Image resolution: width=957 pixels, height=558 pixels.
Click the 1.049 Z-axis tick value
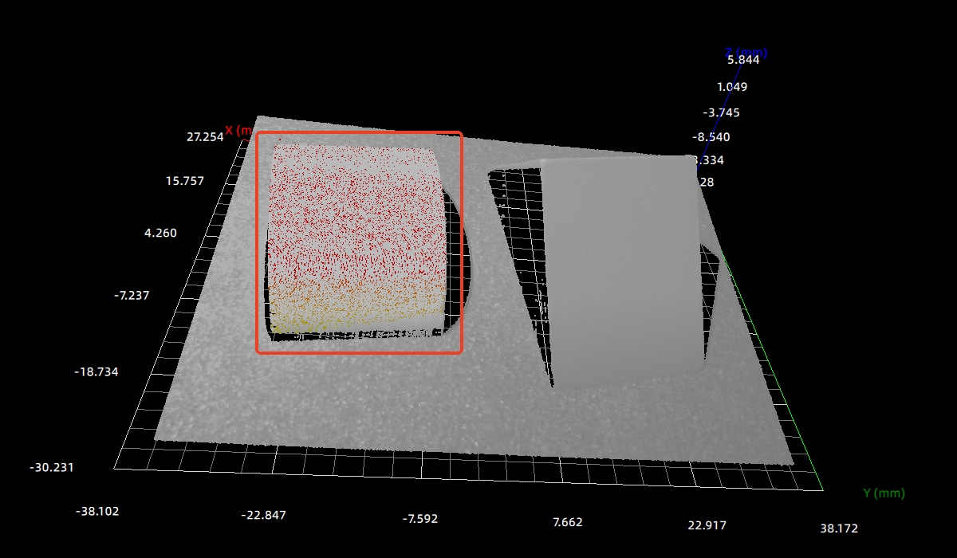(732, 87)
